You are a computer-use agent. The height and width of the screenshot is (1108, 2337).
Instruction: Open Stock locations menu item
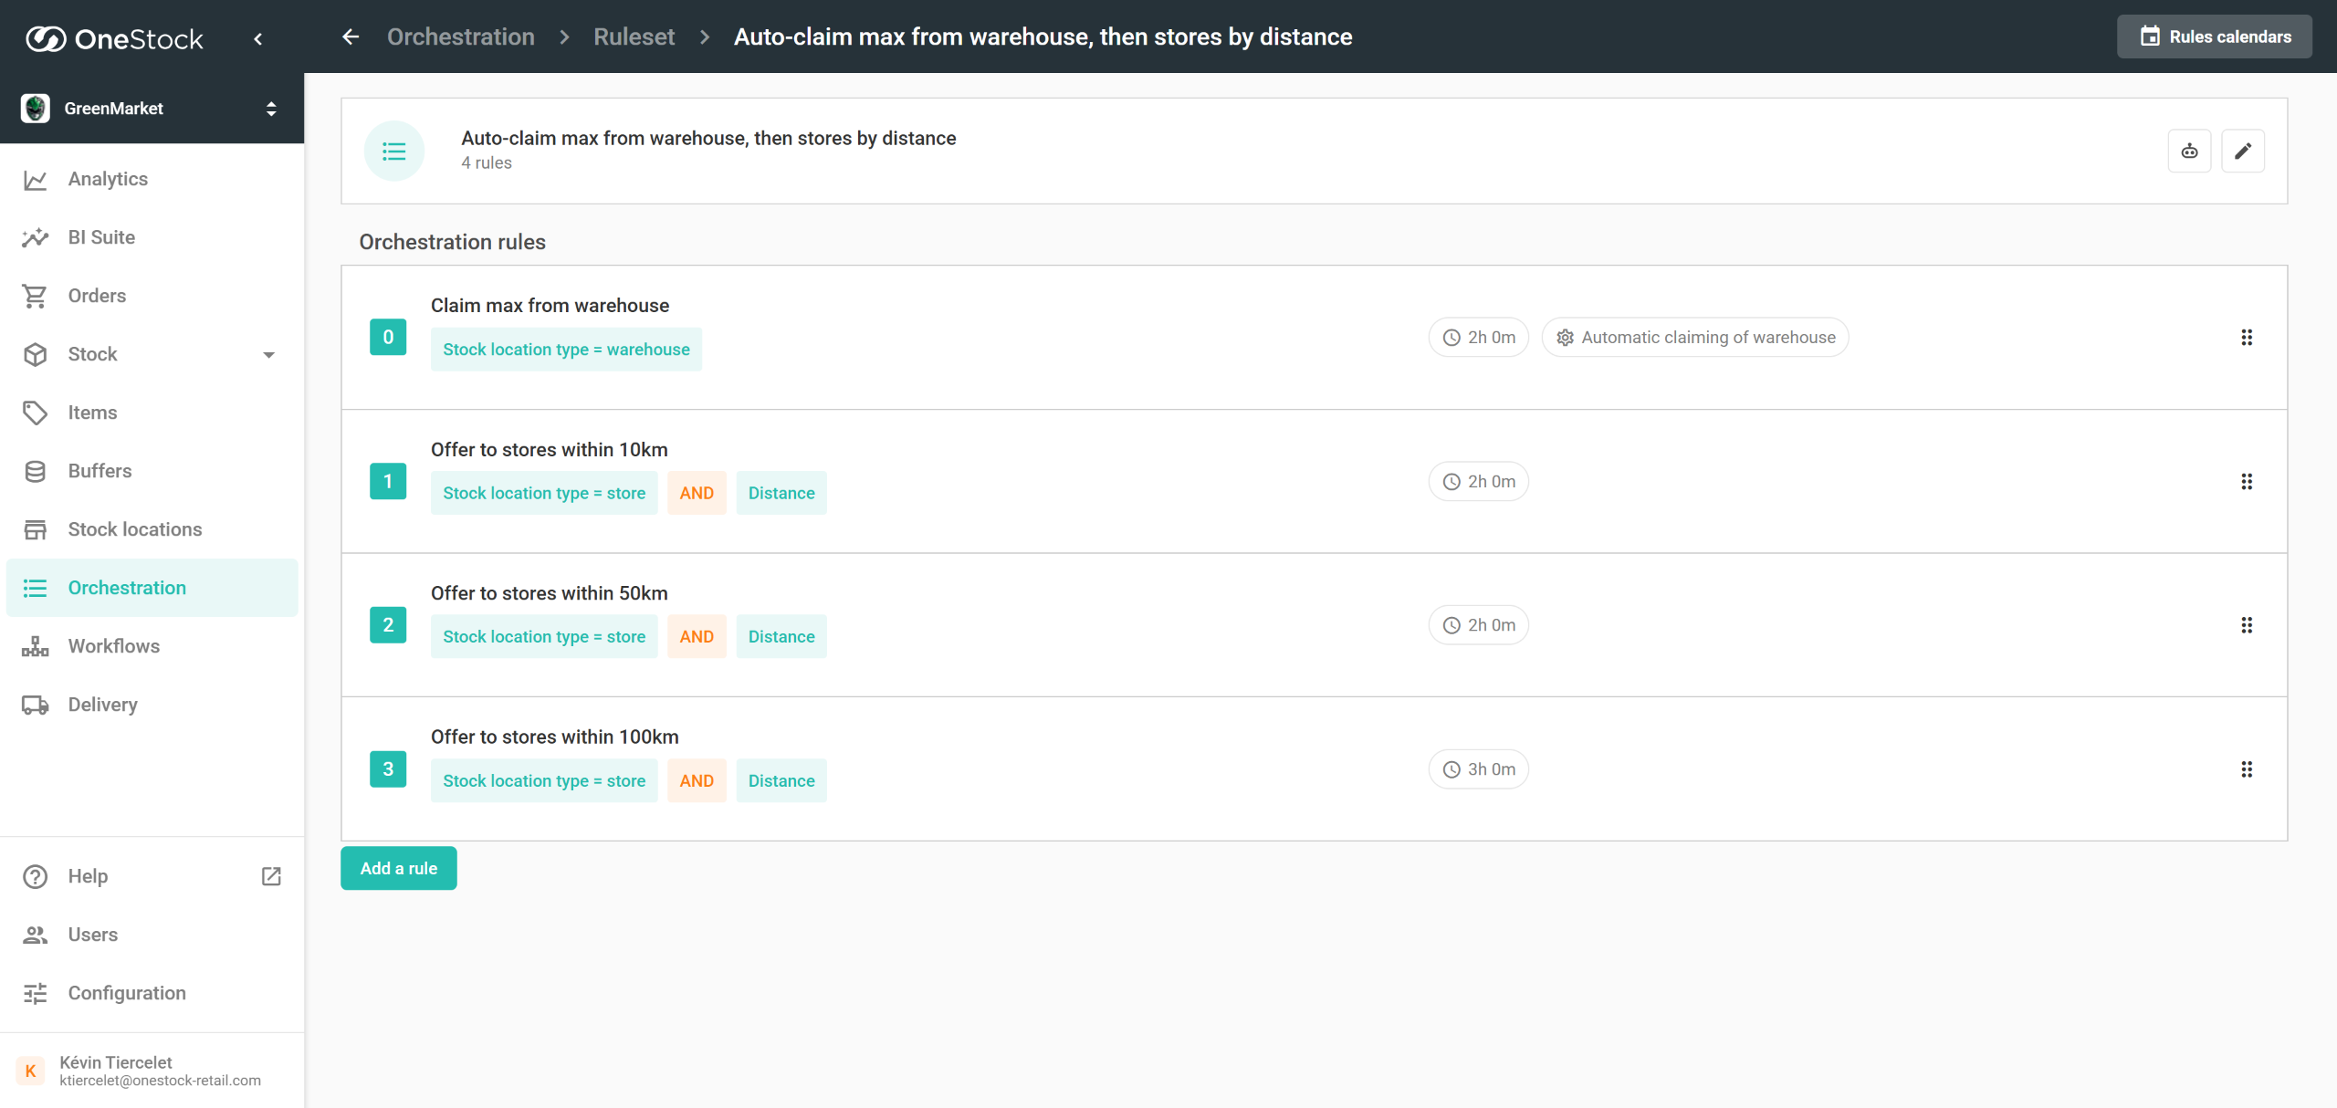coord(135,529)
